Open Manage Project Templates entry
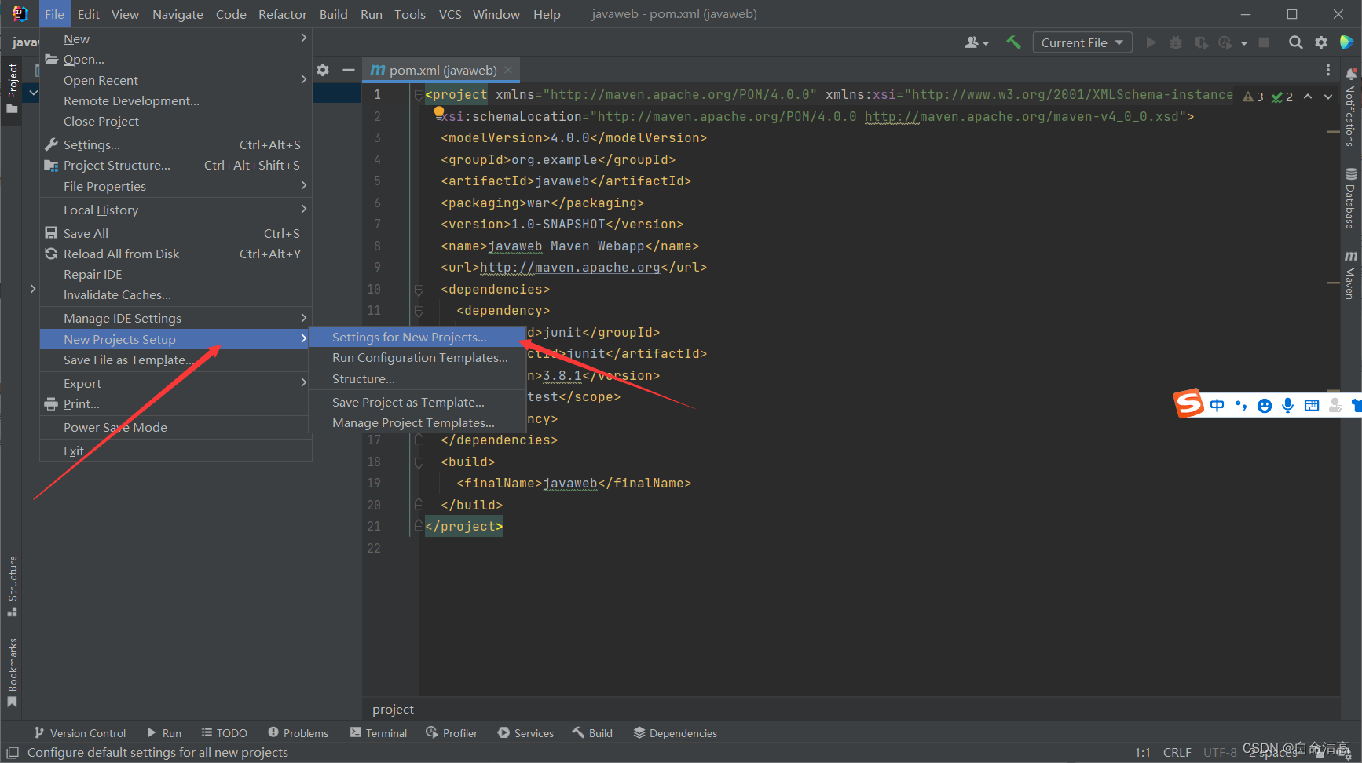Screen dimensions: 1362x763 [417, 422]
